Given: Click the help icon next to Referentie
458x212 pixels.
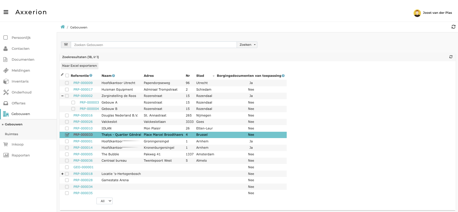Looking at the screenshot, I should point(91,76).
